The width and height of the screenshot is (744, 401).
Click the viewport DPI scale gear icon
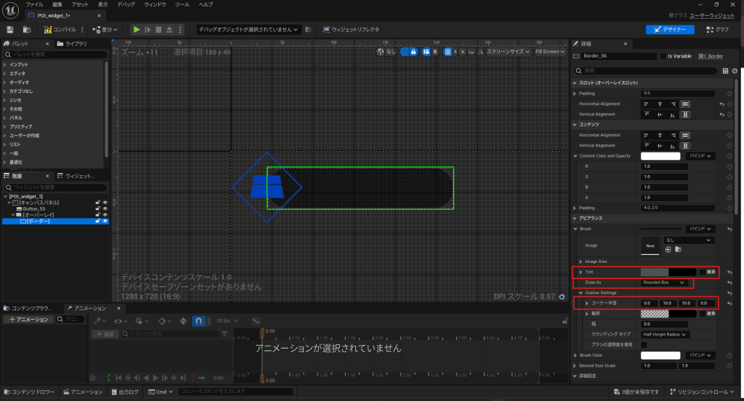click(x=562, y=296)
